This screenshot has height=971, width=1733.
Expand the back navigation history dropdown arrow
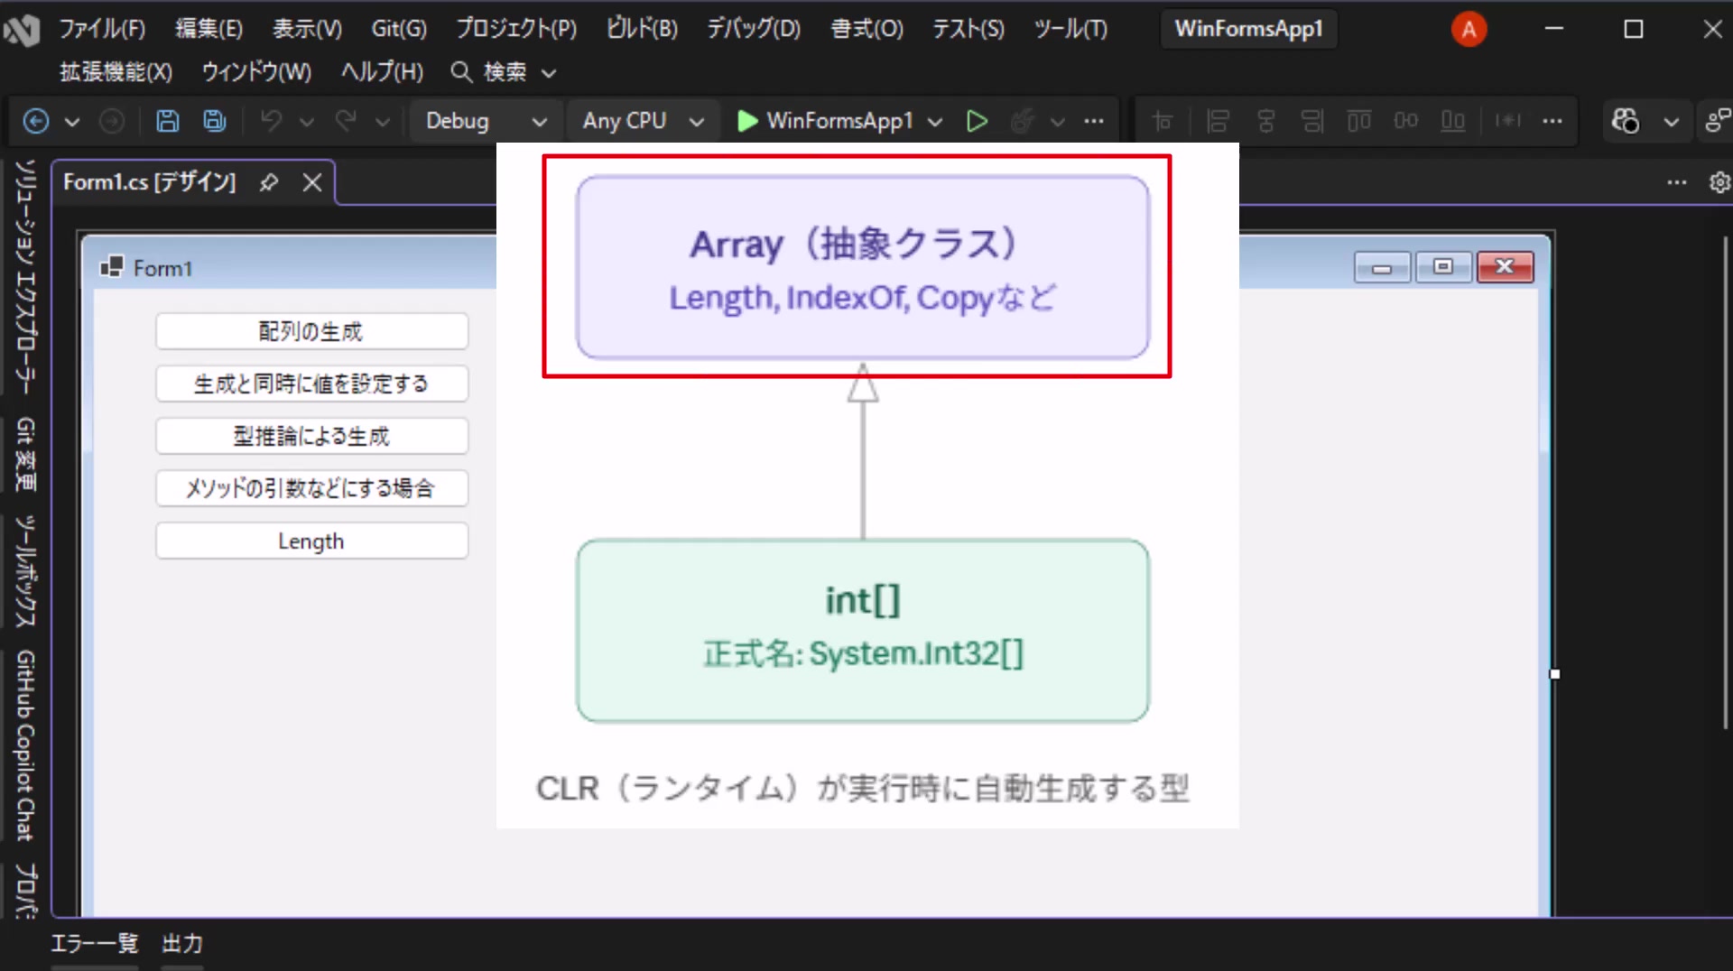[x=72, y=121]
